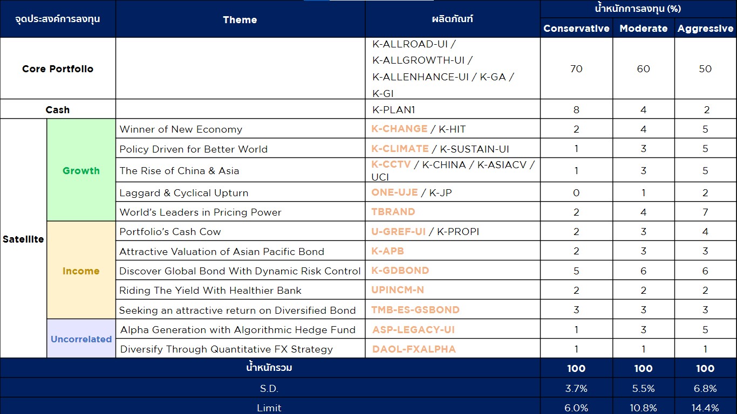Select ONE-UJE Conservative weight 0
The width and height of the screenshot is (737, 414).
pyautogui.click(x=576, y=193)
